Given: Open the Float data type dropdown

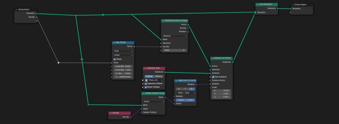Looking at the screenshot, I should point(123,51).
